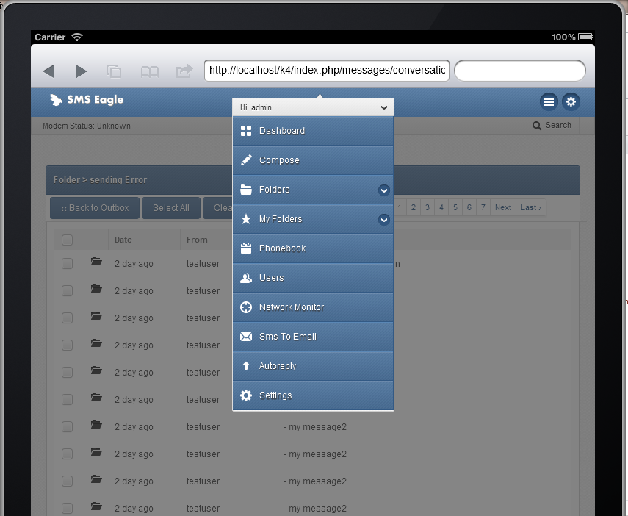Click the Network Monitor crosshair icon
Image resolution: width=628 pixels, height=516 pixels.
[246, 307]
